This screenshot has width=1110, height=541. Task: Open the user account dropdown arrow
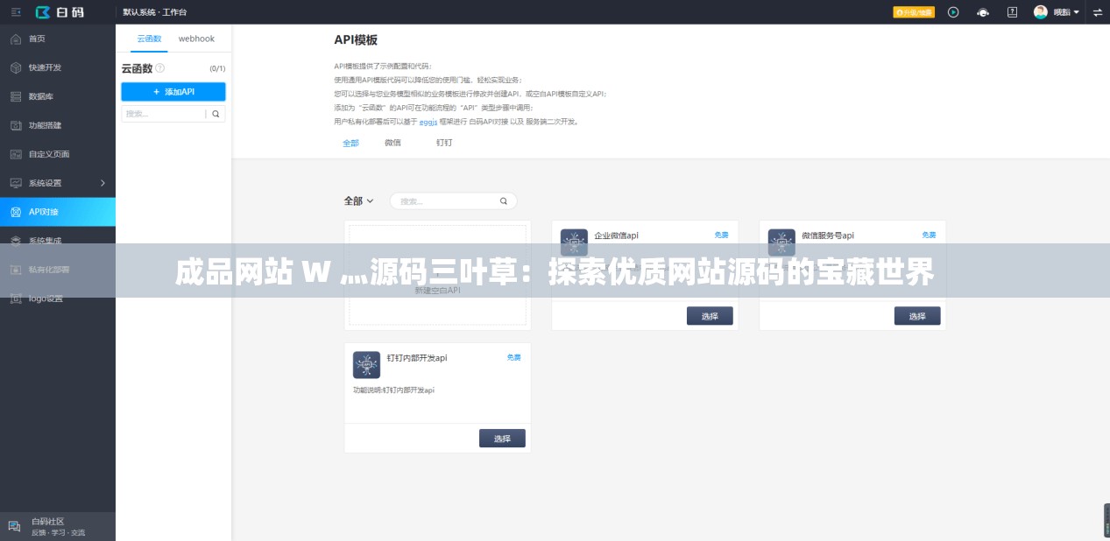pos(1076,12)
